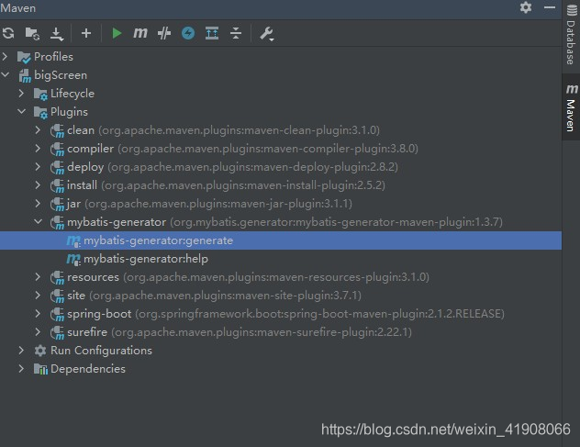This screenshot has height=447, width=580.
Task: Select the spring-boot plugin row text
Action: tap(285, 314)
